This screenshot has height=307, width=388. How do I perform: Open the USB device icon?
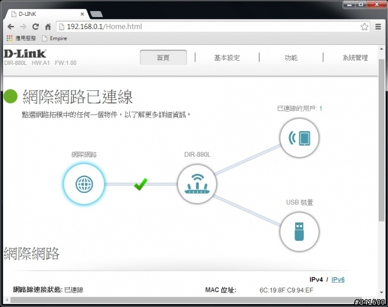coord(299,232)
